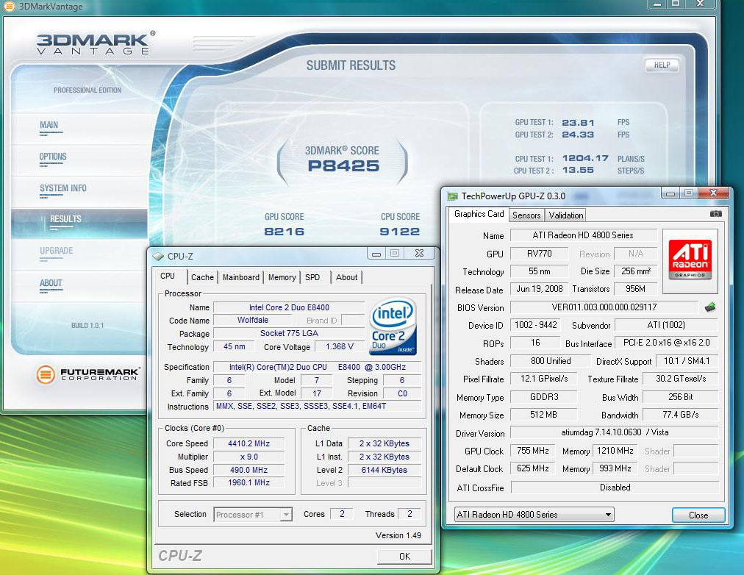Open the SPD tab in CPU-Z
Viewport: 744px width, 575px height.
coord(312,277)
